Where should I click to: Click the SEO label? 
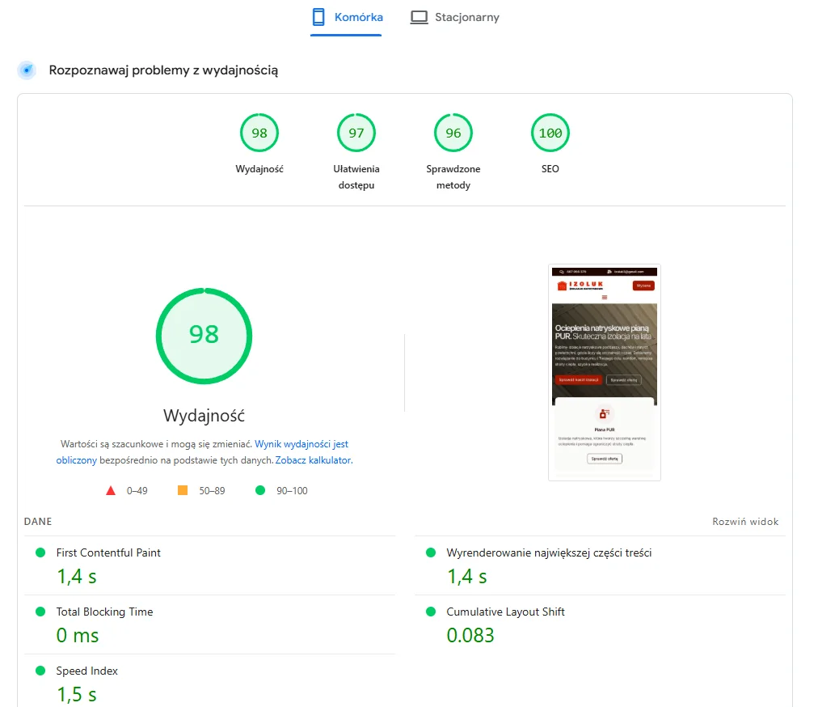tap(550, 168)
